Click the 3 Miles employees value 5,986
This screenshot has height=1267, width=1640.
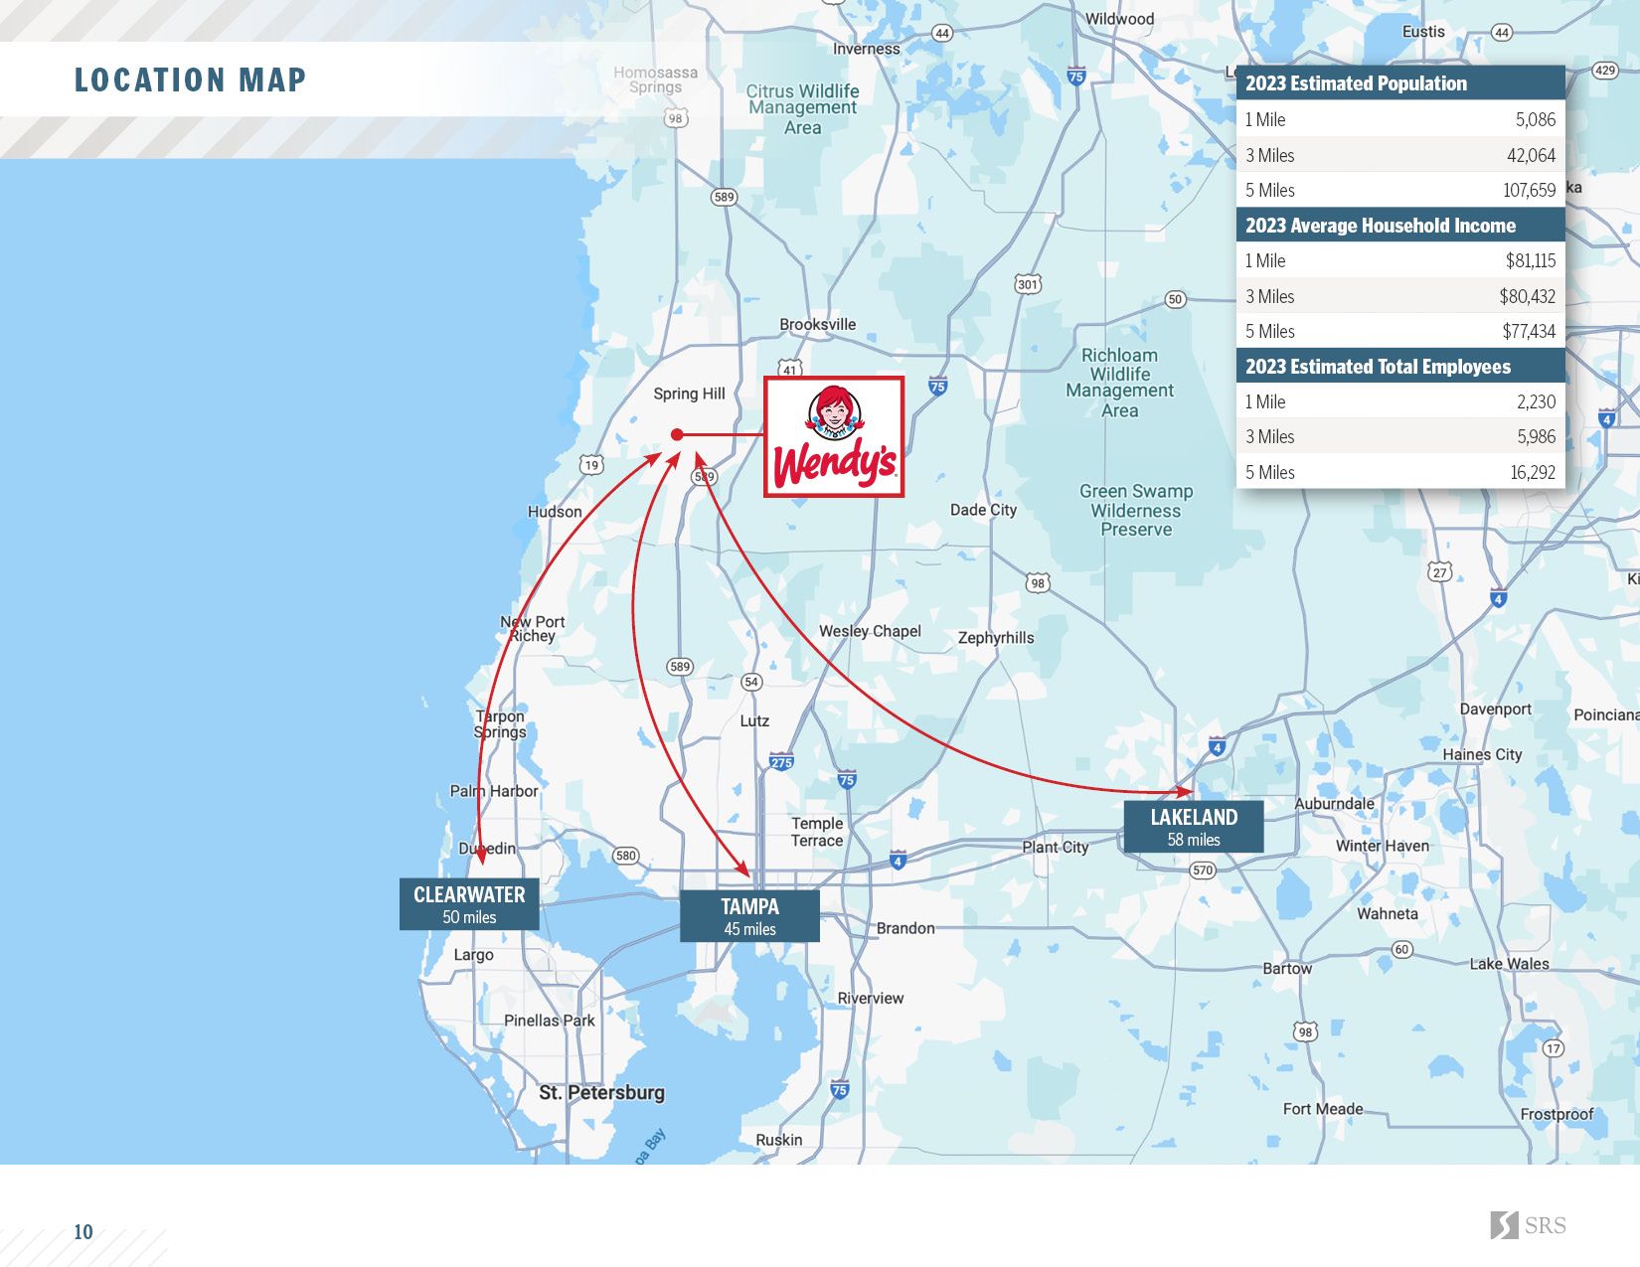1536,436
